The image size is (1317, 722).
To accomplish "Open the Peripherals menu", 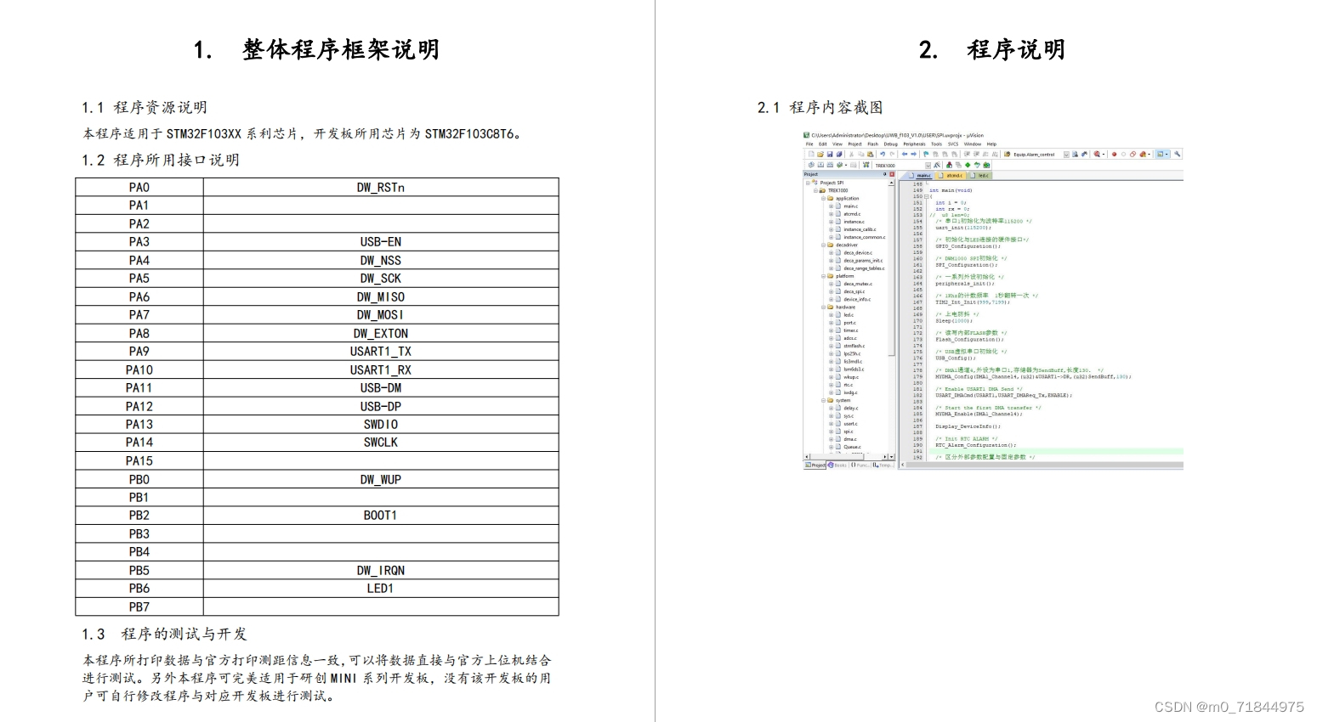I will pyautogui.click(x=914, y=144).
